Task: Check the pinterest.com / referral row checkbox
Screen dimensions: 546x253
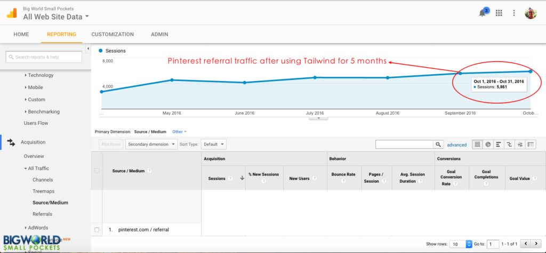Action: point(97,230)
